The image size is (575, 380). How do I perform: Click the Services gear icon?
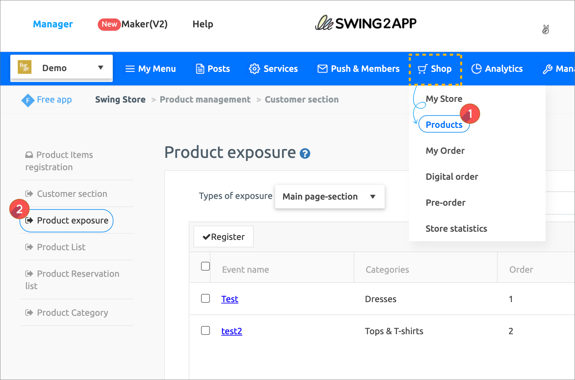[x=254, y=69]
